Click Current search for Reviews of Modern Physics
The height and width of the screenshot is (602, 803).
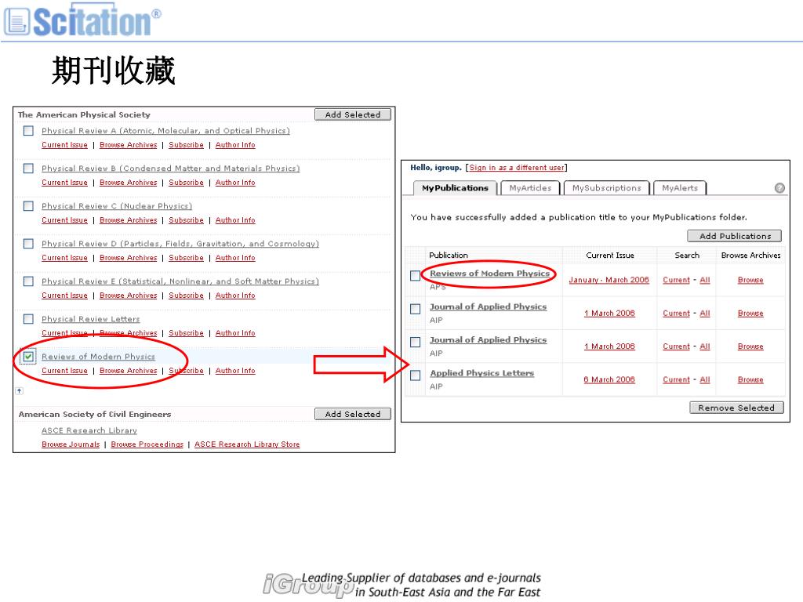click(676, 280)
